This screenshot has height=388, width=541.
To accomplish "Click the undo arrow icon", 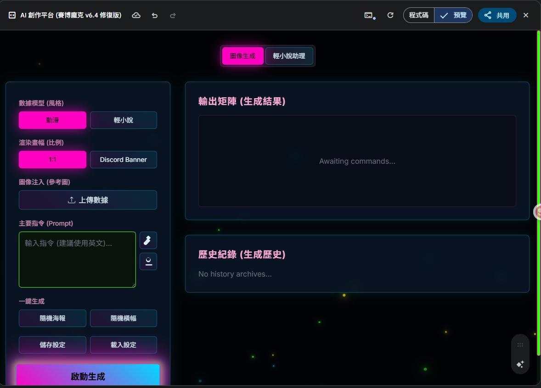I will coord(155,15).
